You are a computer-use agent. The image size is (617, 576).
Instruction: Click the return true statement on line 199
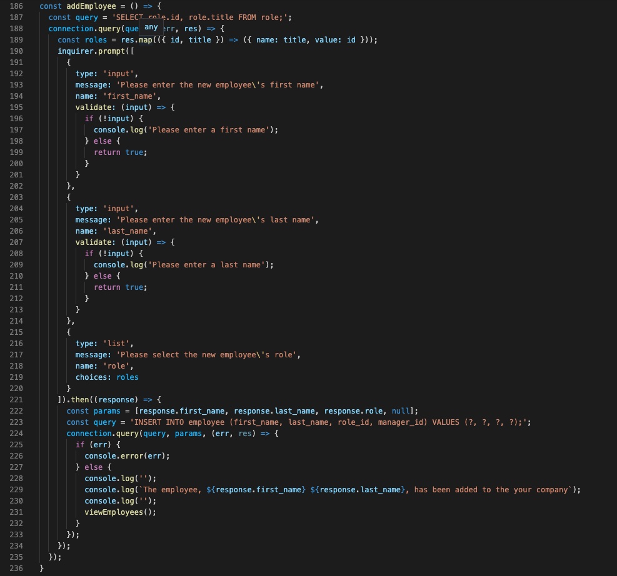[120, 152]
